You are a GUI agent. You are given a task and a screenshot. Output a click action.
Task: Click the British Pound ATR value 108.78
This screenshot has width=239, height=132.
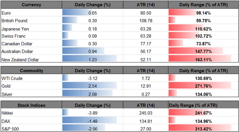pyautogui.click(x=146, y=21)
